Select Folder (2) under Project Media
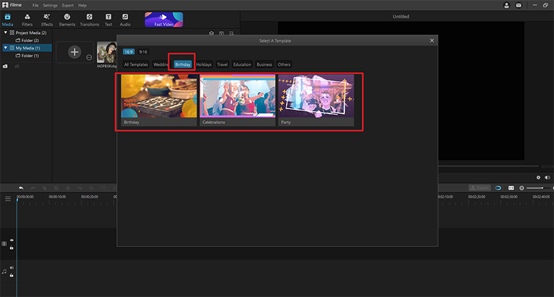 27,40
